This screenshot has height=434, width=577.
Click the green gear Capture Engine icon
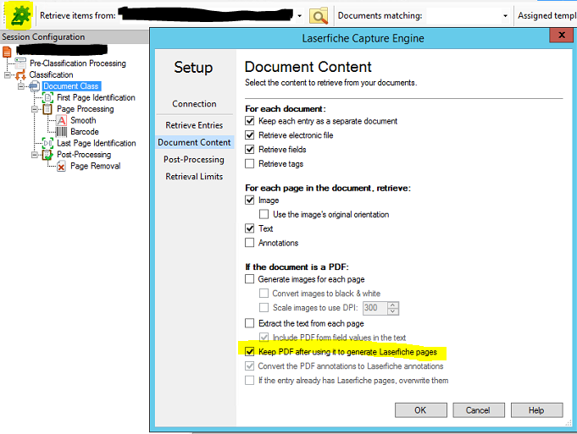(20, 15)
